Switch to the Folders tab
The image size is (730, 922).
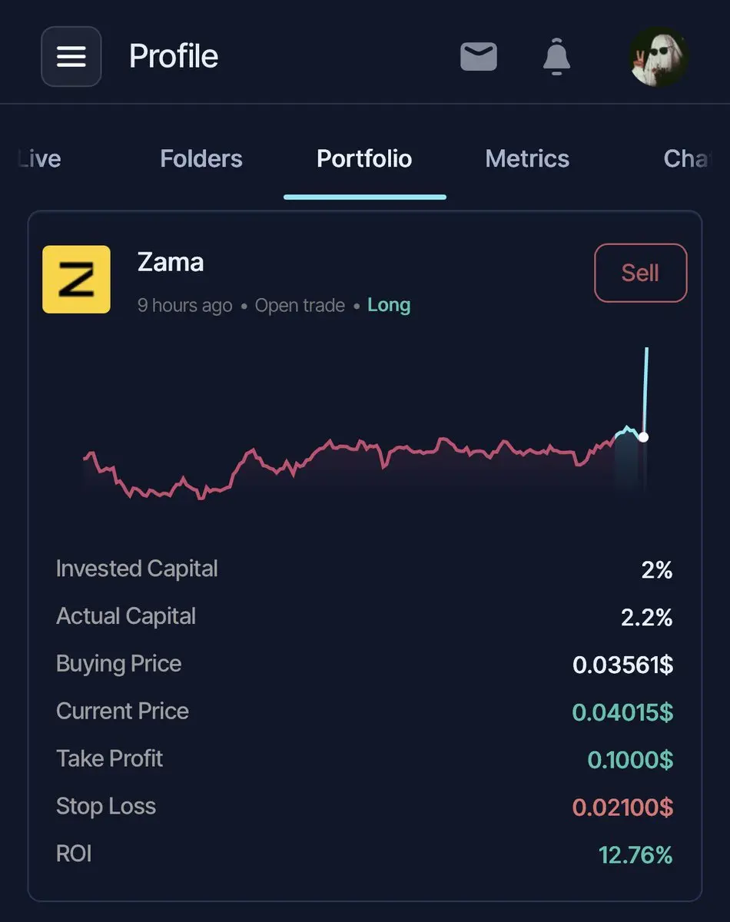[201, 159]
